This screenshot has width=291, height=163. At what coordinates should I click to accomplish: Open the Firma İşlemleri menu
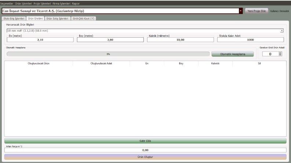[61, 4]
